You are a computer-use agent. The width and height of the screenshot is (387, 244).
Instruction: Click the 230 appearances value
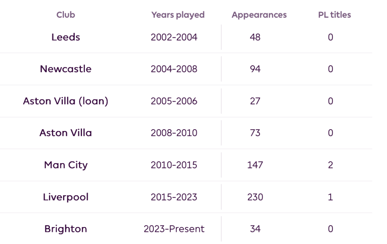click(255, 197)
